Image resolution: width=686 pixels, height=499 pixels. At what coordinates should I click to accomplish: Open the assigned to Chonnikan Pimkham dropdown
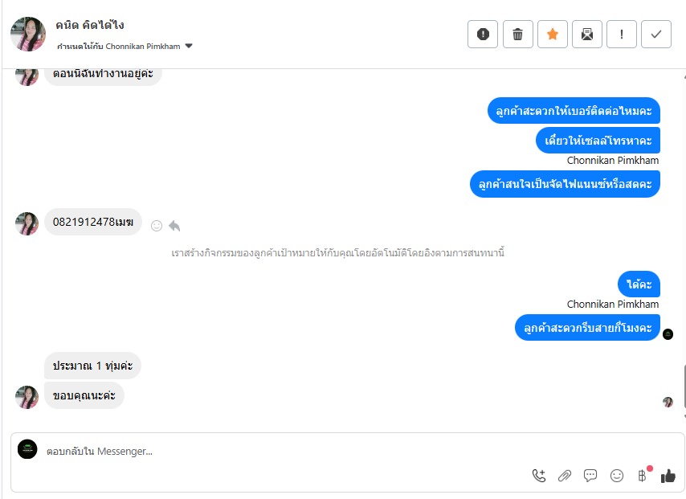pyautogui.click(x=125, y=46)
